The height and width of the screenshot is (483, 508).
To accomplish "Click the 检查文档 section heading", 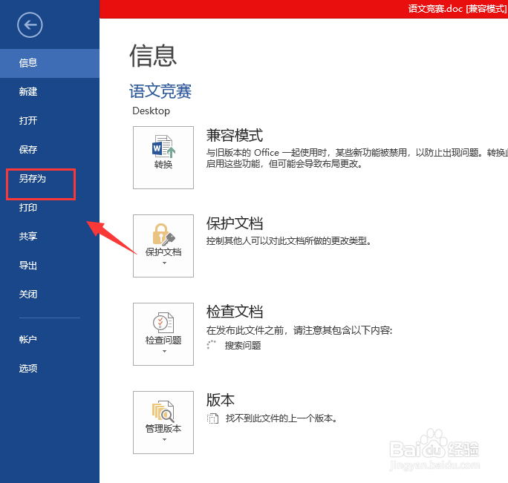I will 235,312.
